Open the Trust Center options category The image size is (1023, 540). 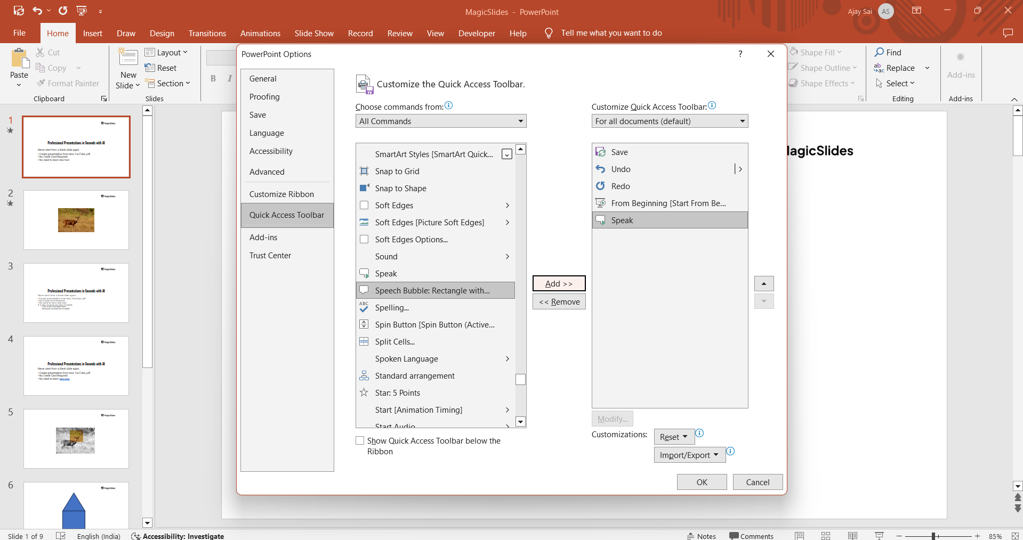tap(270, 256)
